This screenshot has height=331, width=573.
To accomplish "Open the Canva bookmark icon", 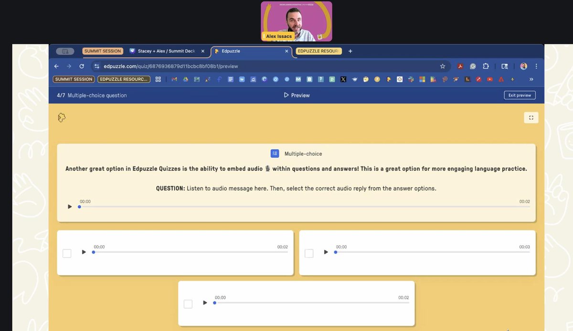I will 264,79.
